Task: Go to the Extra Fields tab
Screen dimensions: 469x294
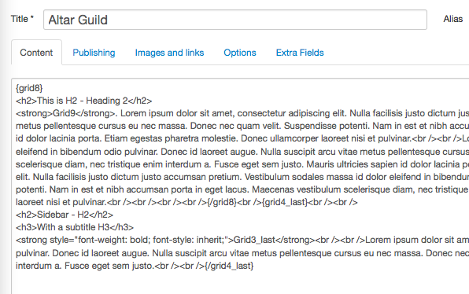Action: click(x=300, y=53)
